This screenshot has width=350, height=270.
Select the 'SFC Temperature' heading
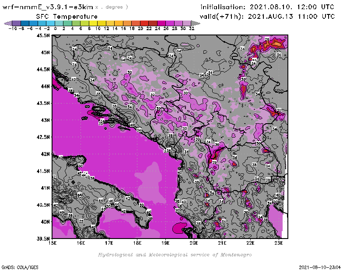click(67, 17)
